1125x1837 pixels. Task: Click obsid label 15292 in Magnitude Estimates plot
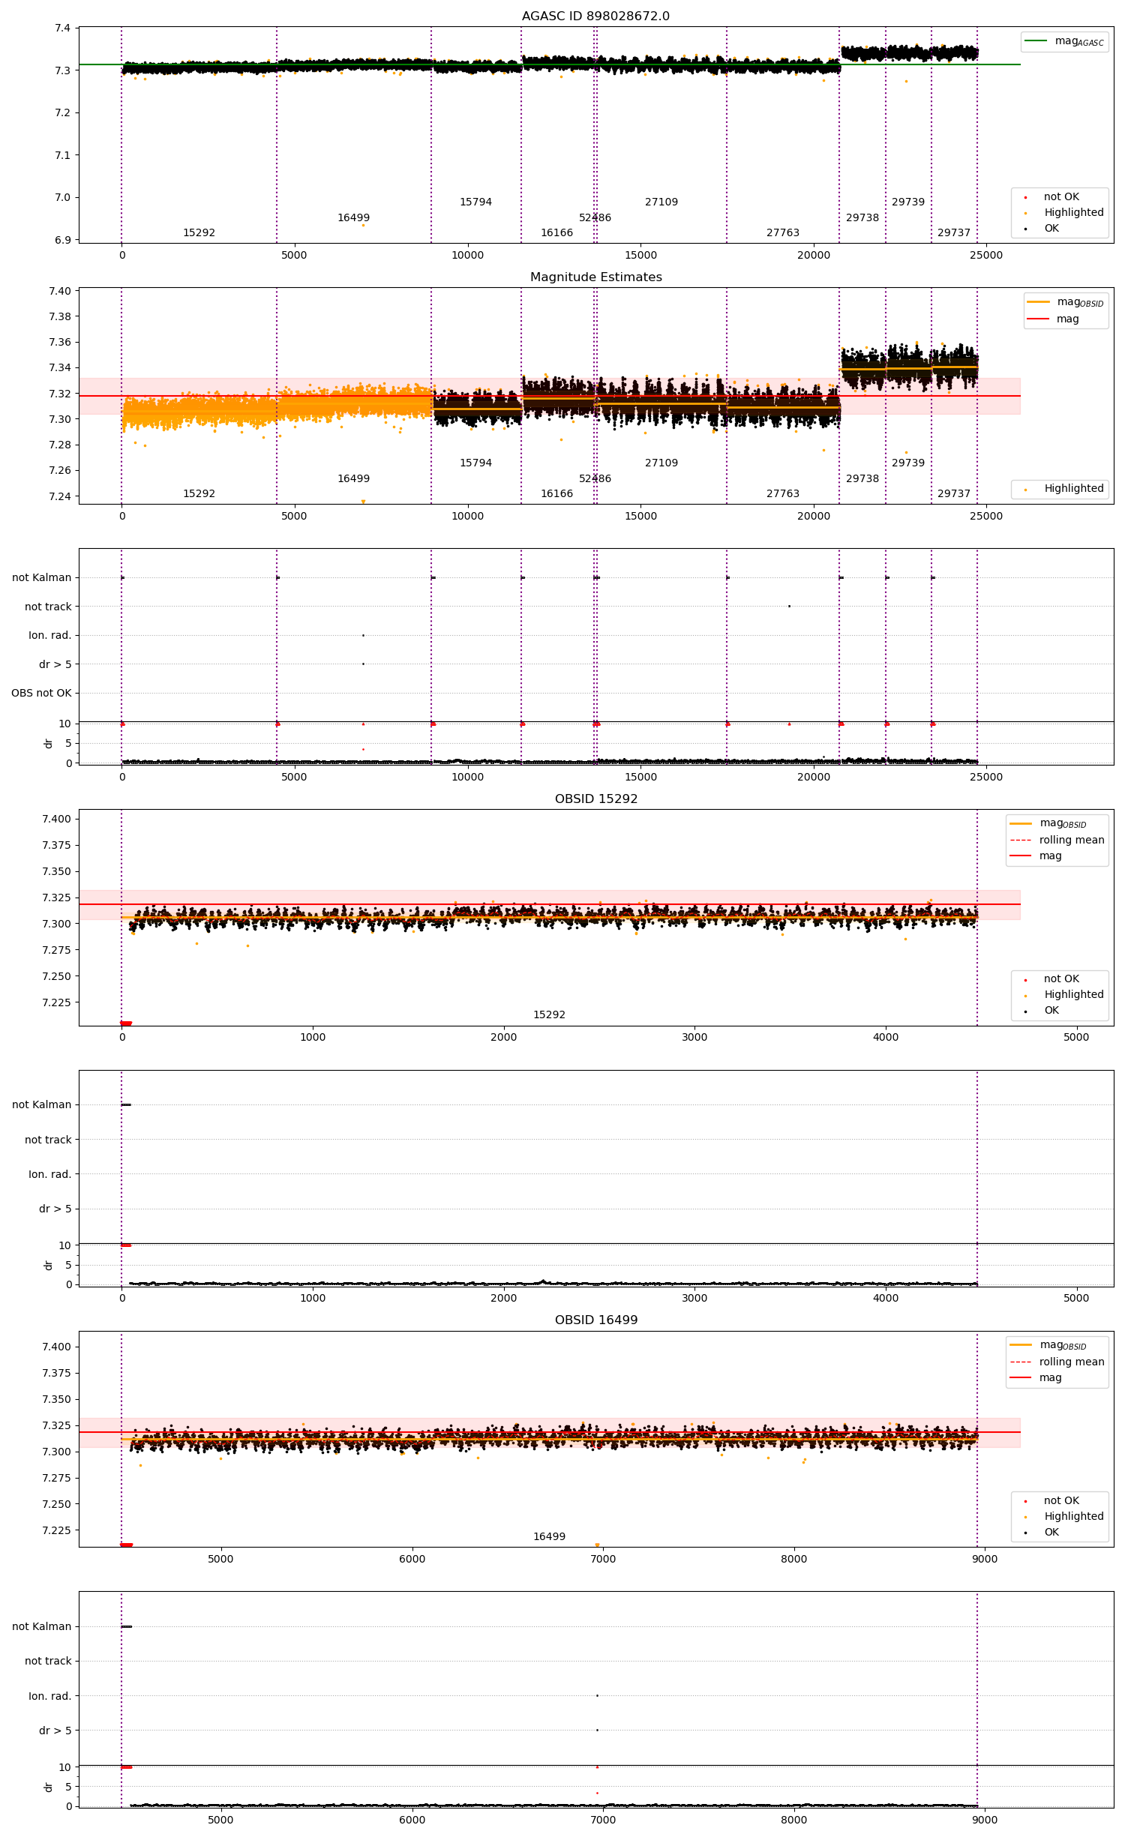click(x=199, y=493)
